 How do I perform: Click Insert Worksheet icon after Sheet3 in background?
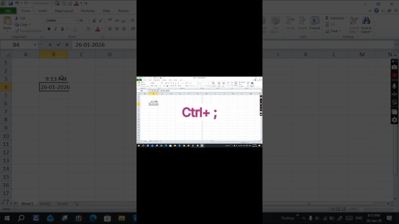pyautogui.click(x=76, y=203)
